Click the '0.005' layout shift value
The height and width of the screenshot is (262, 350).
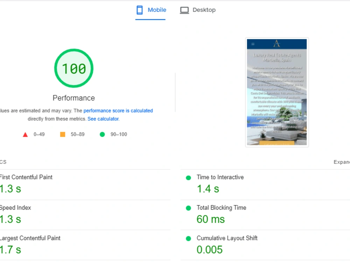click(x=210, y=250)
